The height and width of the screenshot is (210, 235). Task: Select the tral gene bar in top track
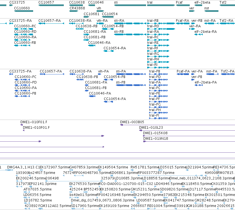click(161, 5)
